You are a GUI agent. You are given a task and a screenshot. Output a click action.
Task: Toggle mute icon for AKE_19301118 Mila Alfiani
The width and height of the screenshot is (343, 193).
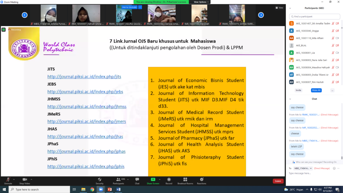click(333, 38)
